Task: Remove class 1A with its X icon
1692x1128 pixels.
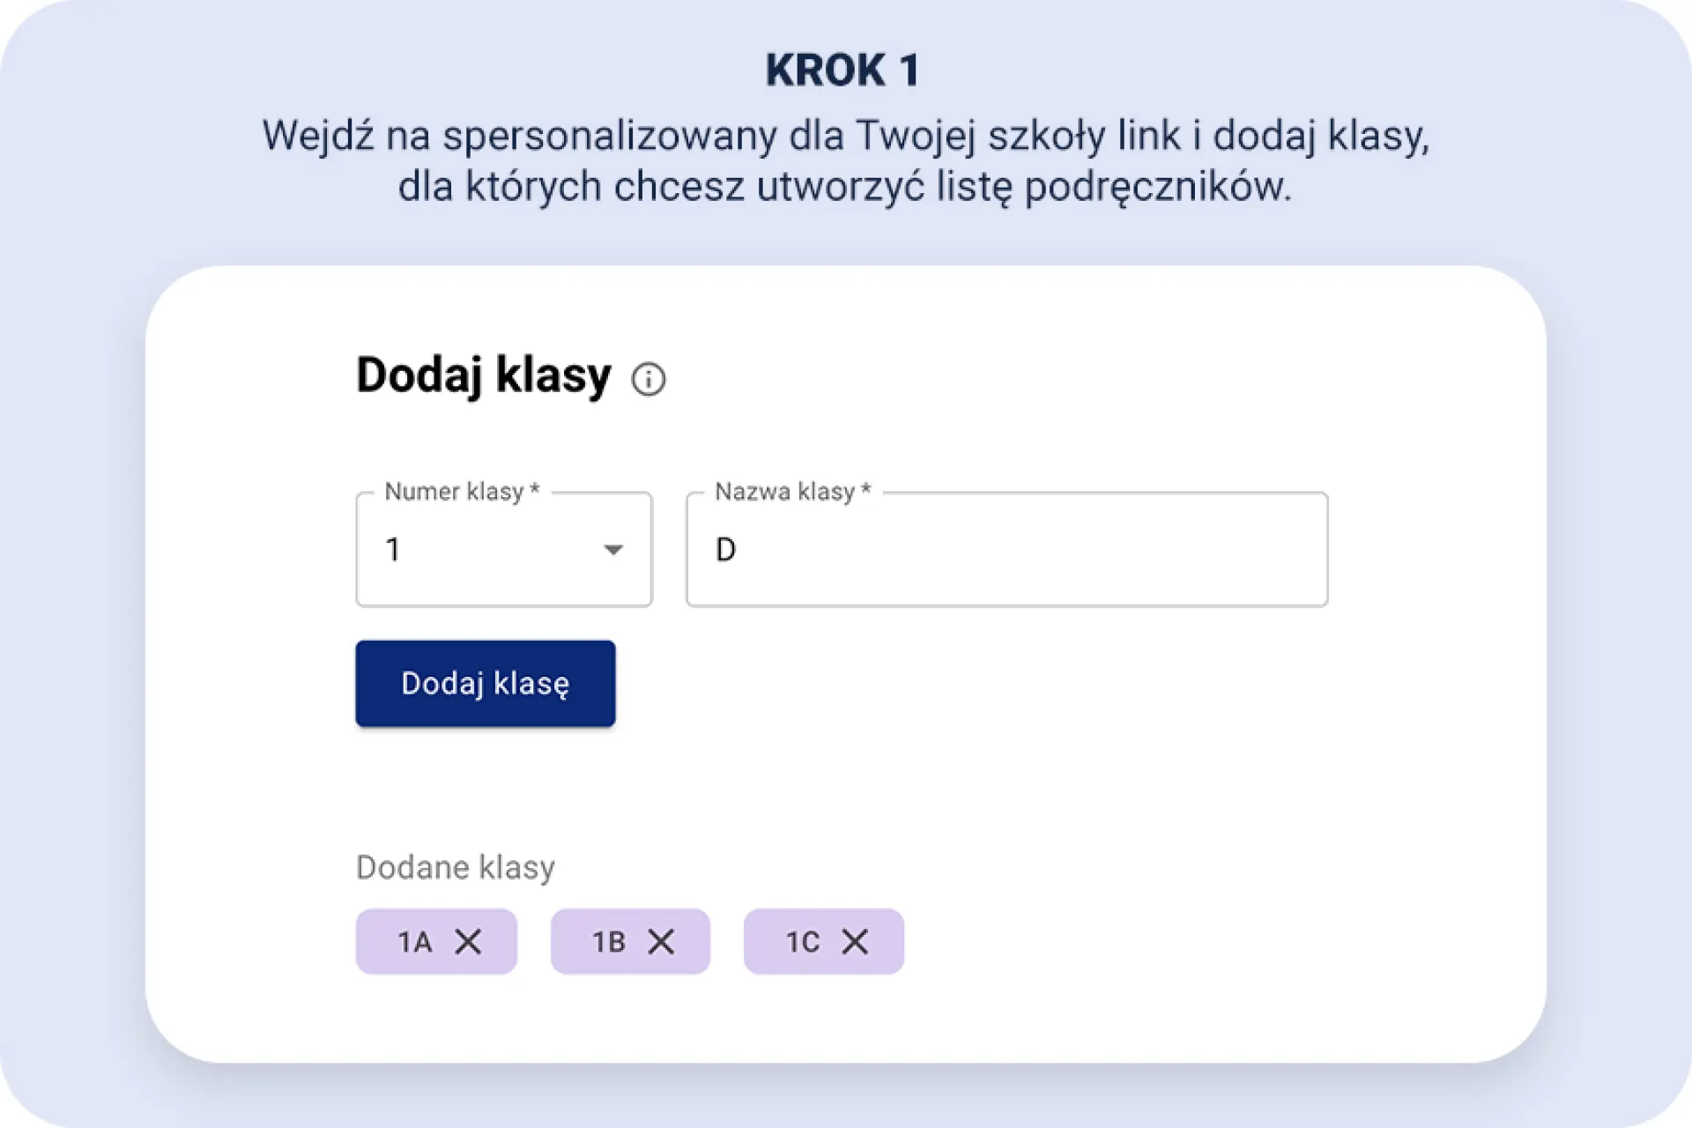Action: 468,941
